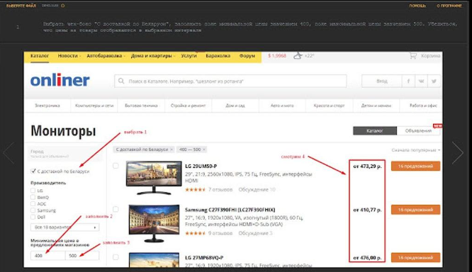Open Помощь in the app header

[417, 6]
